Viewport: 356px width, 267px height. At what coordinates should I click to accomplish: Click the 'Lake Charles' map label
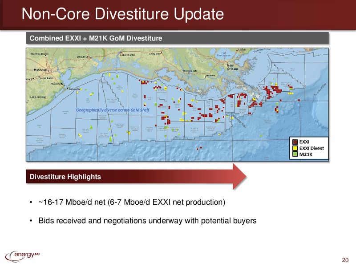[x=128, y=55]
